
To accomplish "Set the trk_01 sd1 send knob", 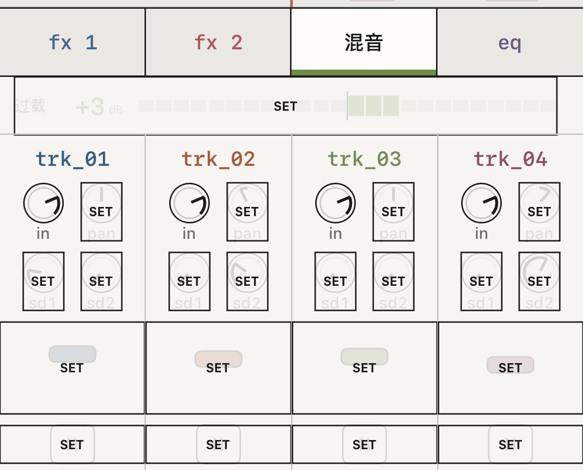I will click(44, 281).
